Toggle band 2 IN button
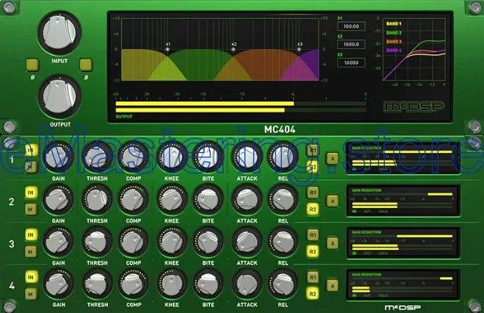The width and height of the screenshot is (484, 313). point(31,193)
